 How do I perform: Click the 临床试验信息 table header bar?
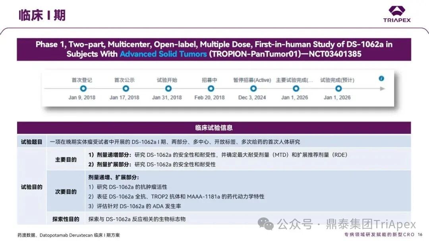pos(214,128)
